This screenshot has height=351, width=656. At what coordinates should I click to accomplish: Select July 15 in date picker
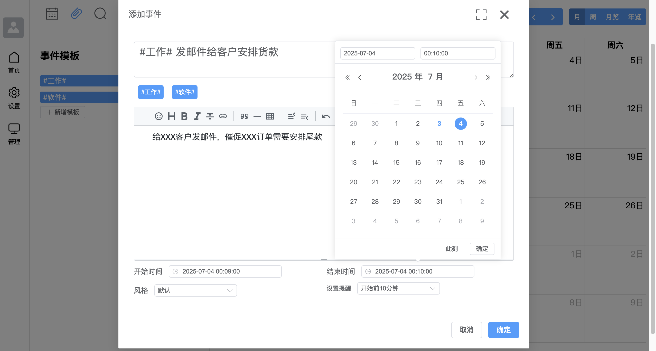pos(396,163)
